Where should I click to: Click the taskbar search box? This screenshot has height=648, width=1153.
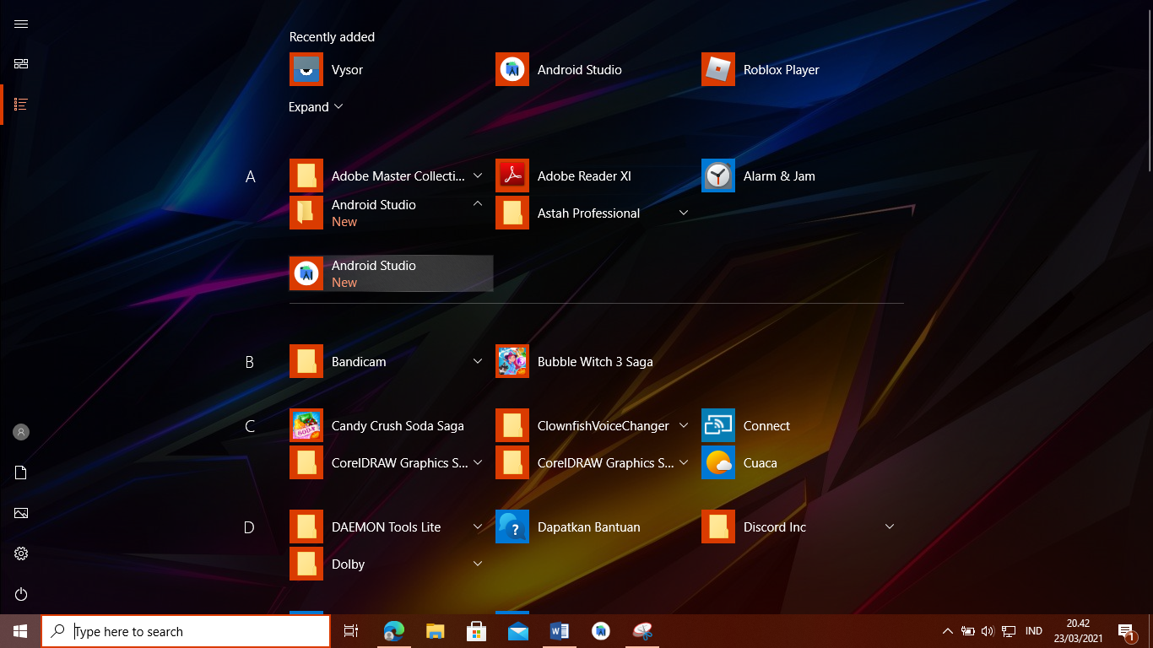(186, 631)
